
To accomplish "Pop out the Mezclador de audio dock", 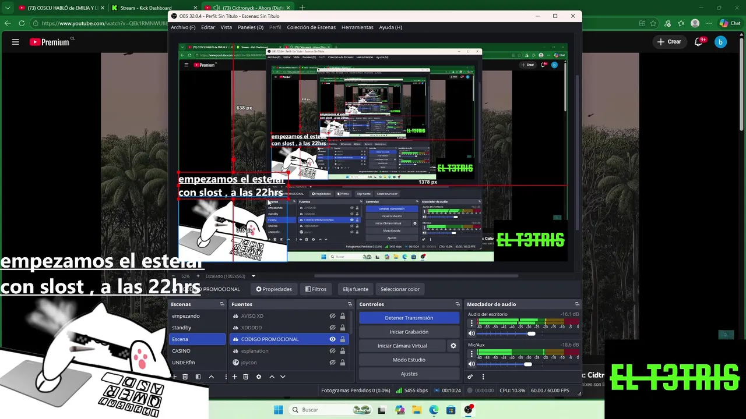I will click(577, 304).
